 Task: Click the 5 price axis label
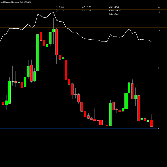coord(158,68)
